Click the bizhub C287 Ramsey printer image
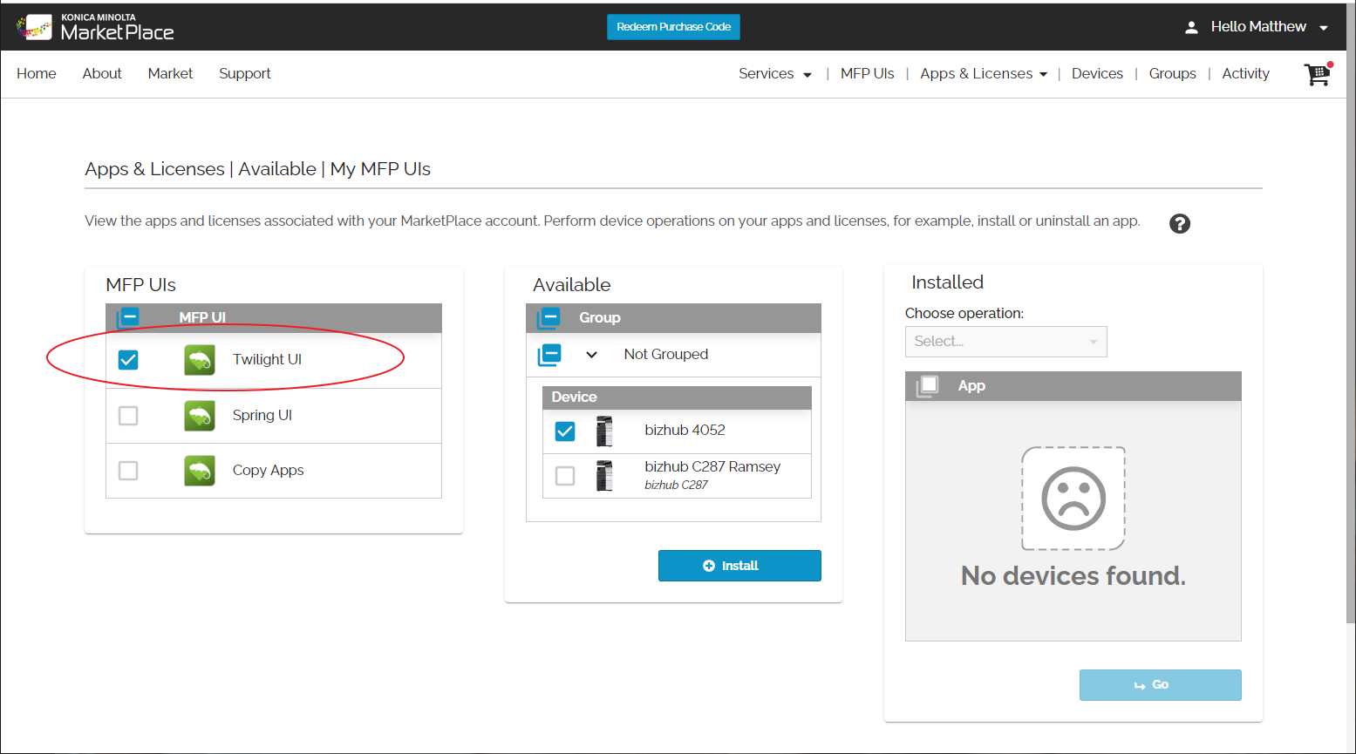1356x754 pixels. 604,476
